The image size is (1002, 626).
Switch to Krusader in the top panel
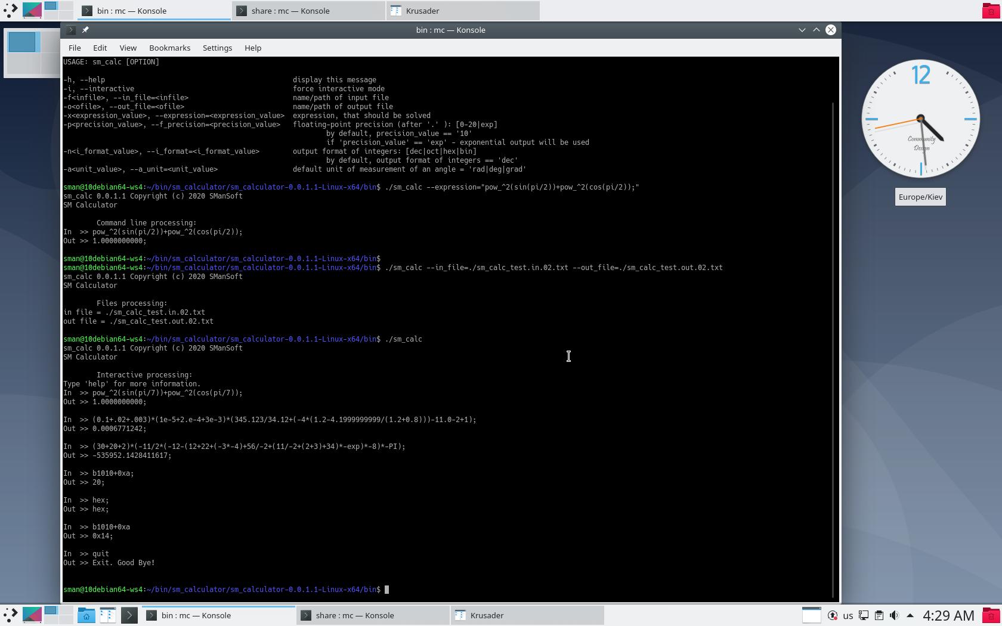[463, 11]
